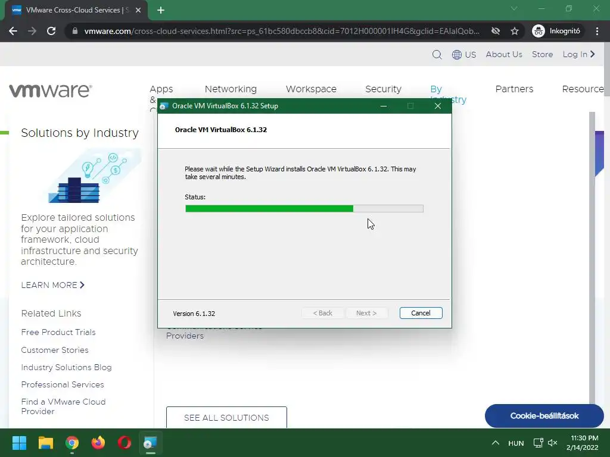
Task: Click the VMware logo
Action: pyautogui.click(x=51, y=90)
